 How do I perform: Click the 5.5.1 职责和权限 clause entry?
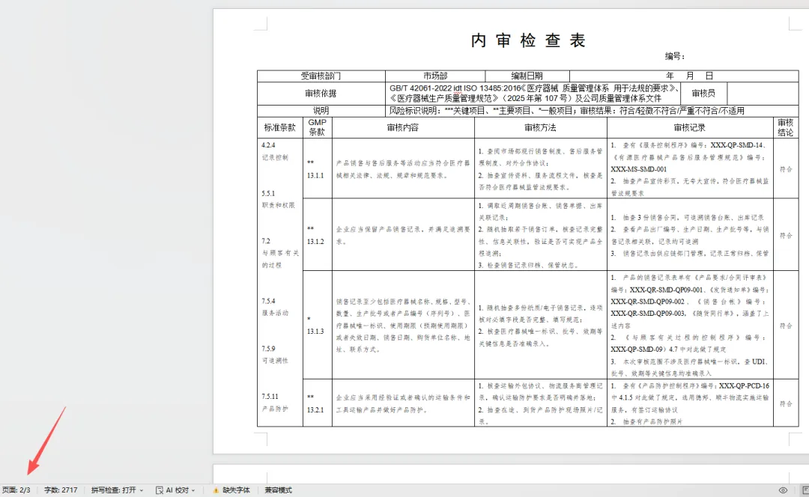[278, 199]
